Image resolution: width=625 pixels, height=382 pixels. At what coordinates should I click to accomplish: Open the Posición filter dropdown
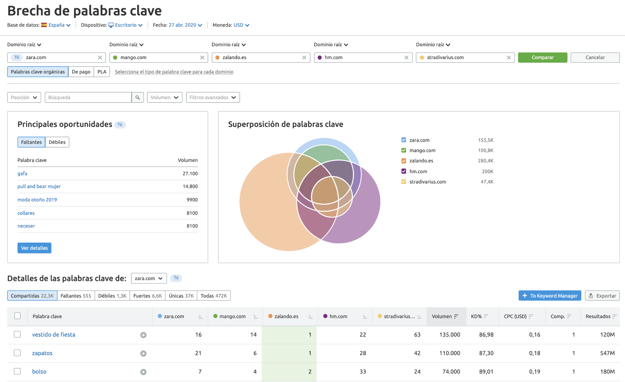click(x=24, y=98)
